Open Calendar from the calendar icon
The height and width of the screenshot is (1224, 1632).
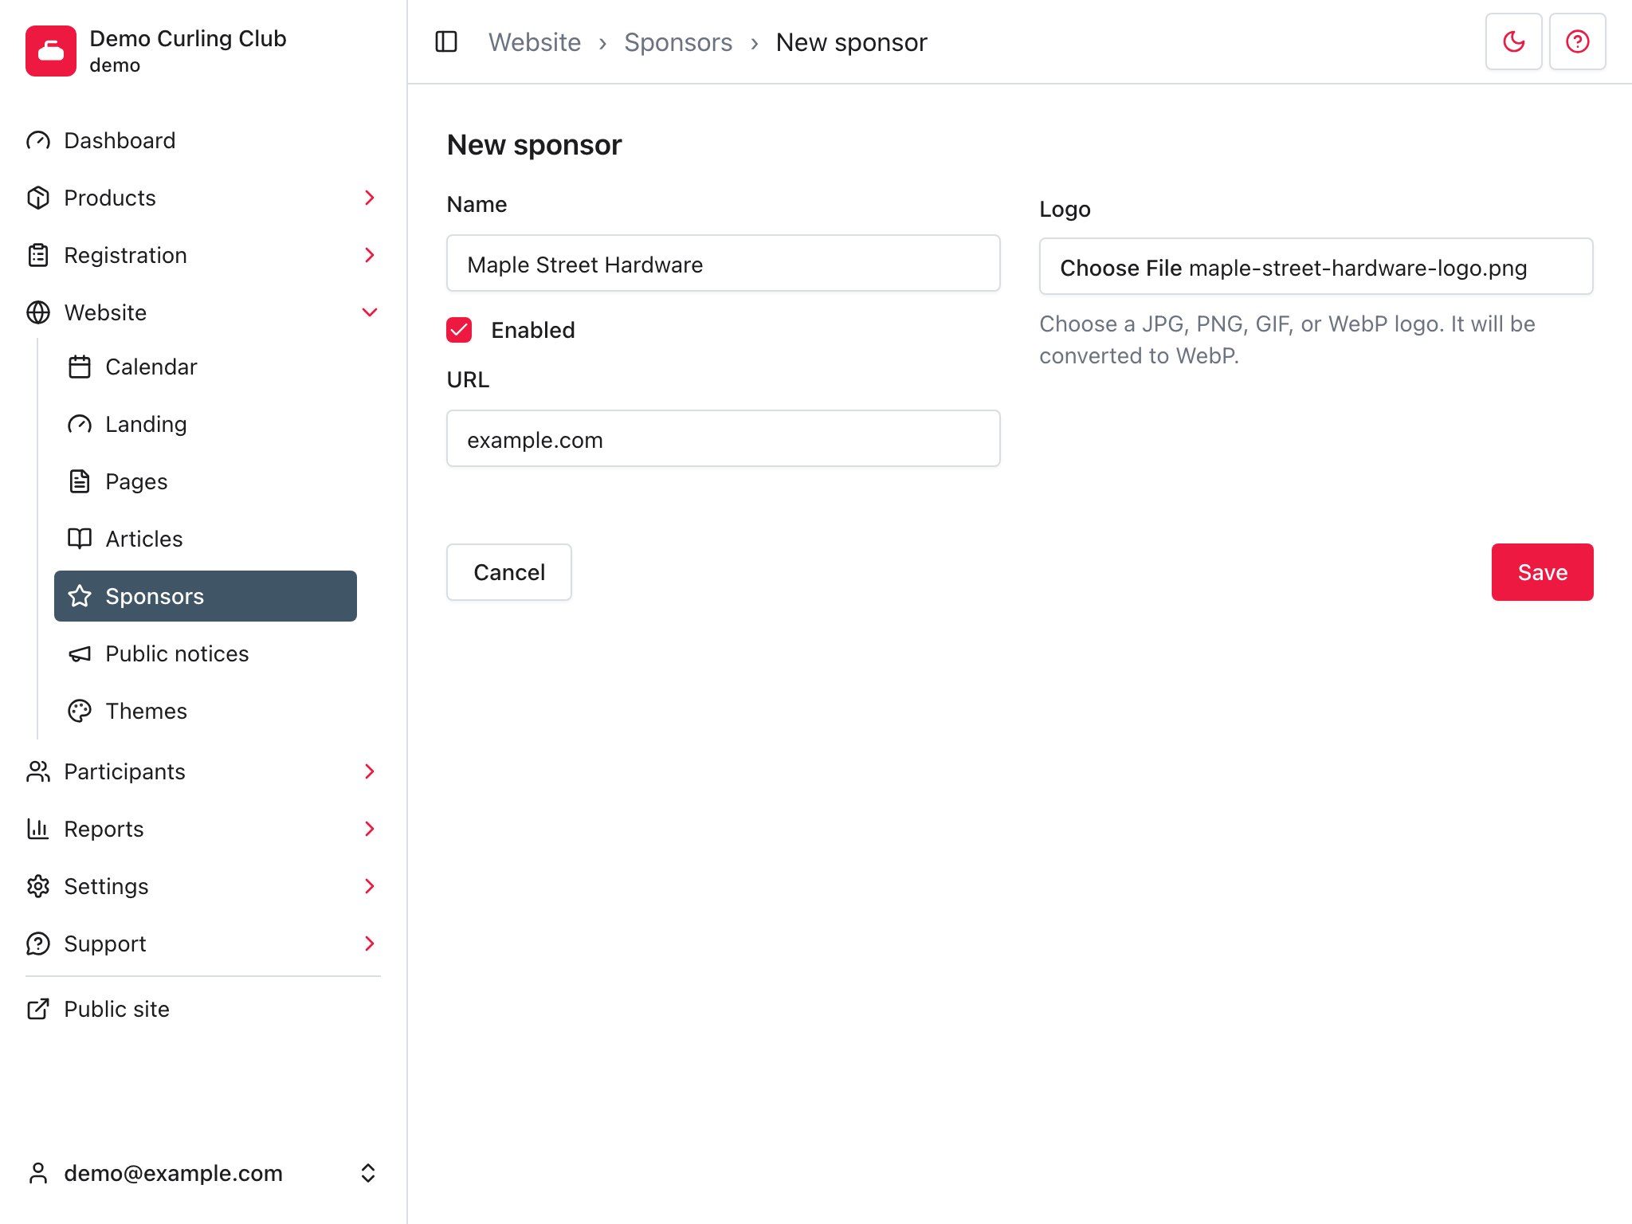click(x=80, y=367)
